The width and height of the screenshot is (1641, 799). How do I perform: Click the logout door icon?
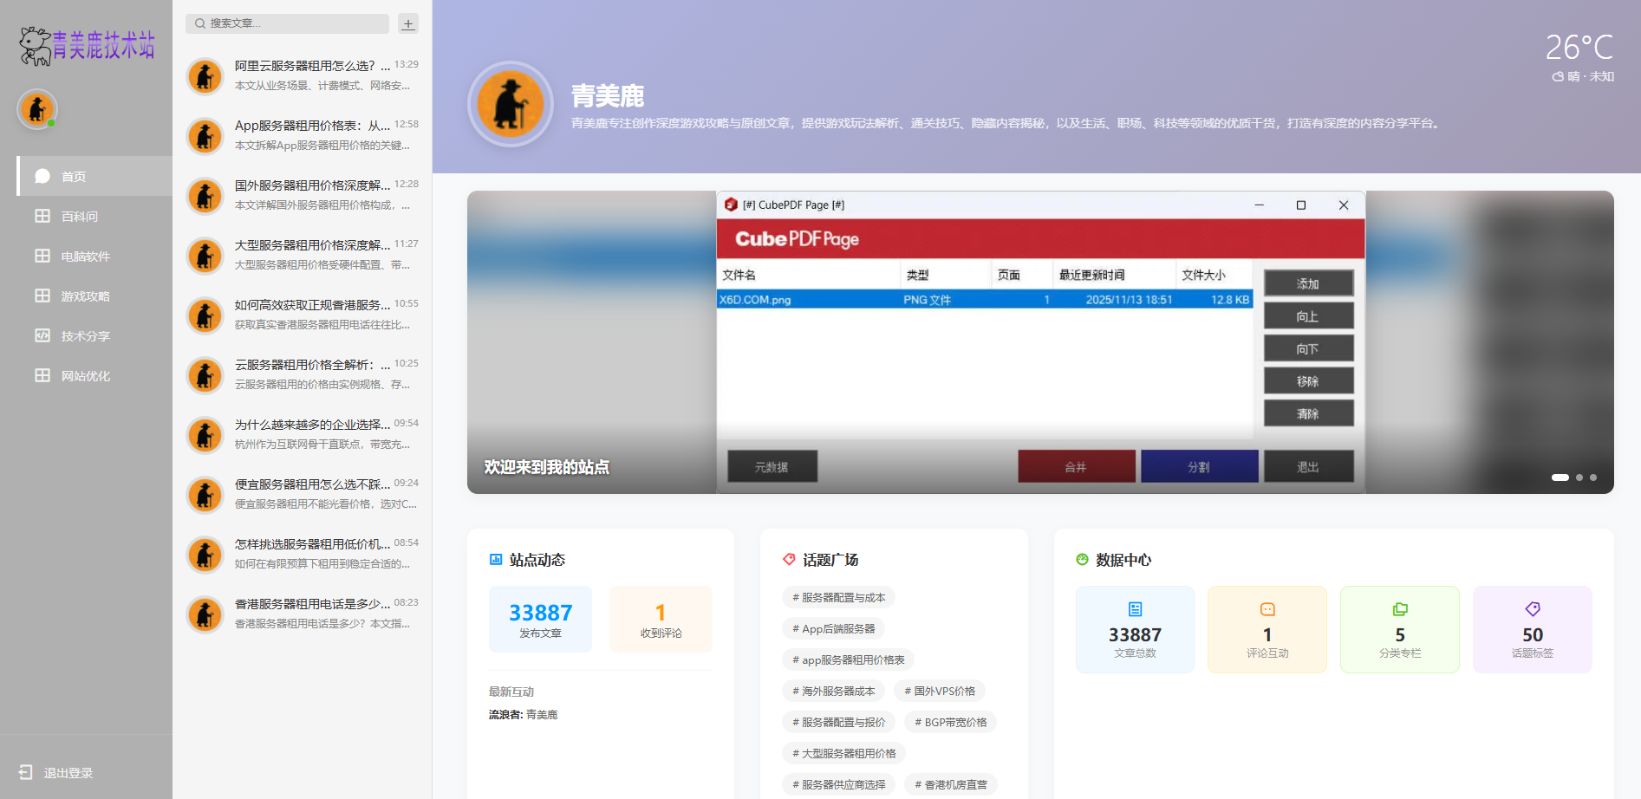click(26, 772)
